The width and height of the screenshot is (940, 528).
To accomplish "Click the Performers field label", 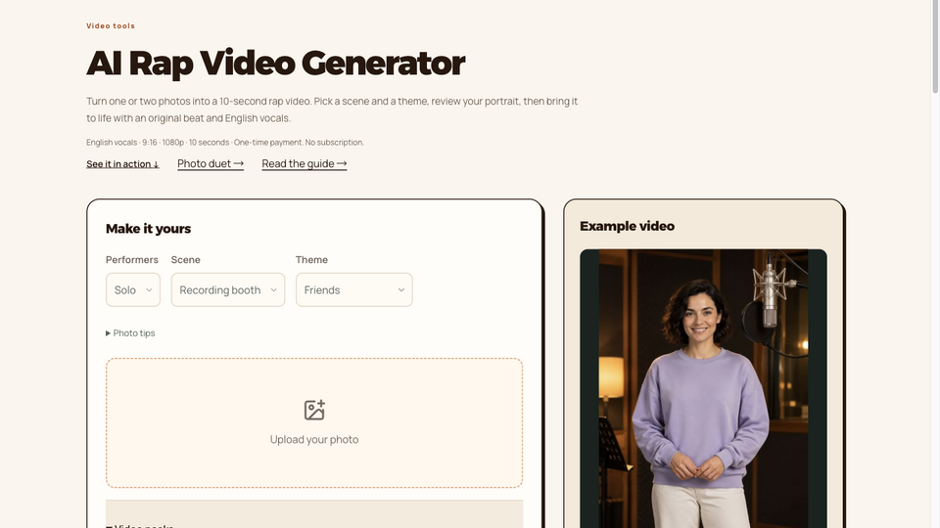I will coord(132,260).
